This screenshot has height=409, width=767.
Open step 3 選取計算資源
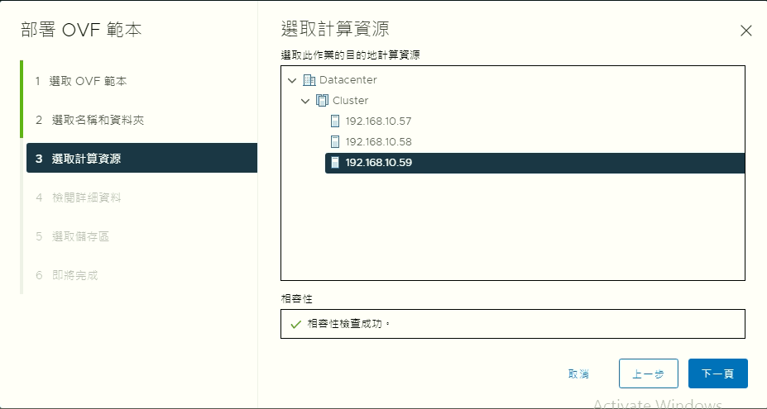pyautogui.click(x=85, y=159)
